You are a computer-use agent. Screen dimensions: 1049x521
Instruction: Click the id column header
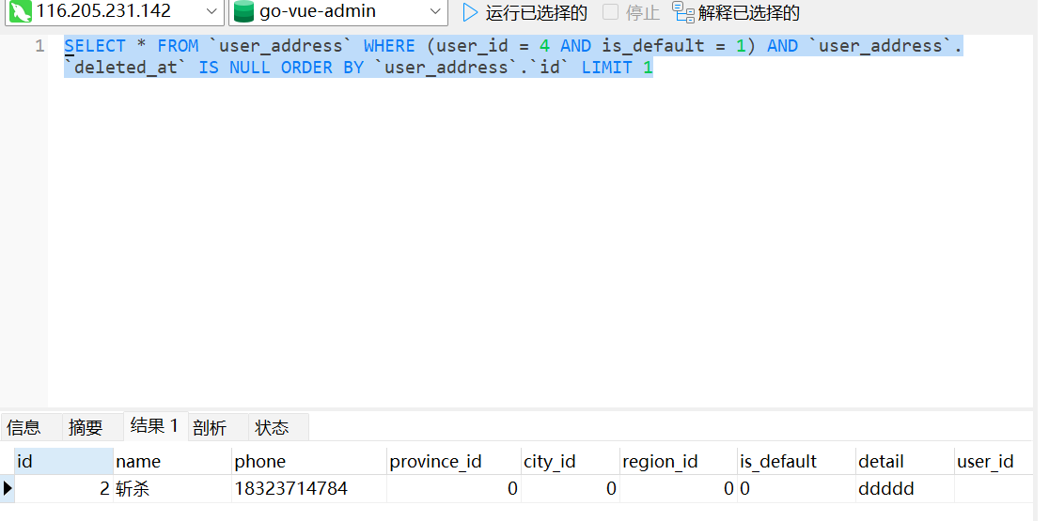point(64,462)
